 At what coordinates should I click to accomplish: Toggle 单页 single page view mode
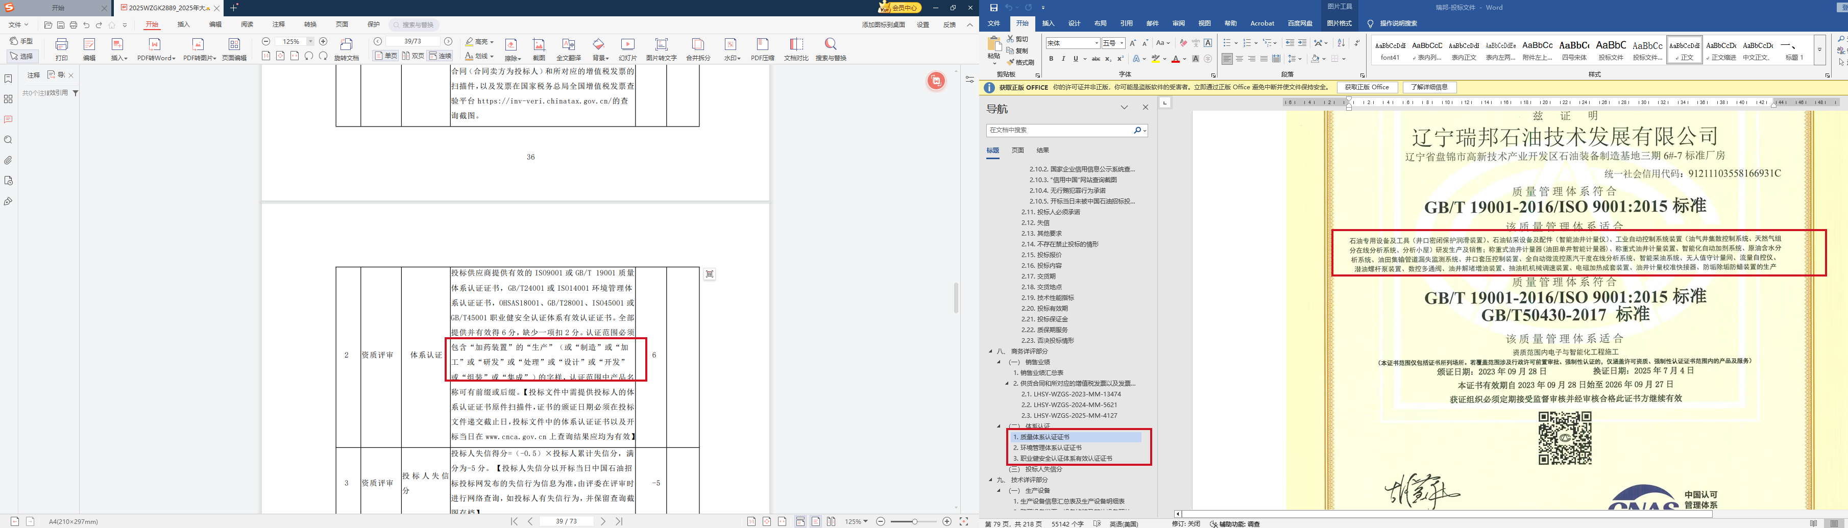[386, 56]
